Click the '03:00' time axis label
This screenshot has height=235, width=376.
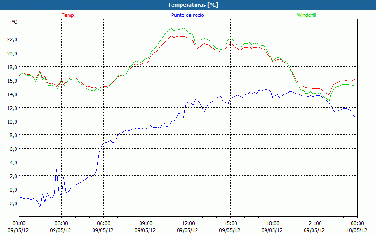coord(62,224)
